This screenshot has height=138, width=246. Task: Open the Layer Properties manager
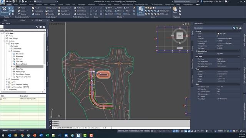(140, 11)
